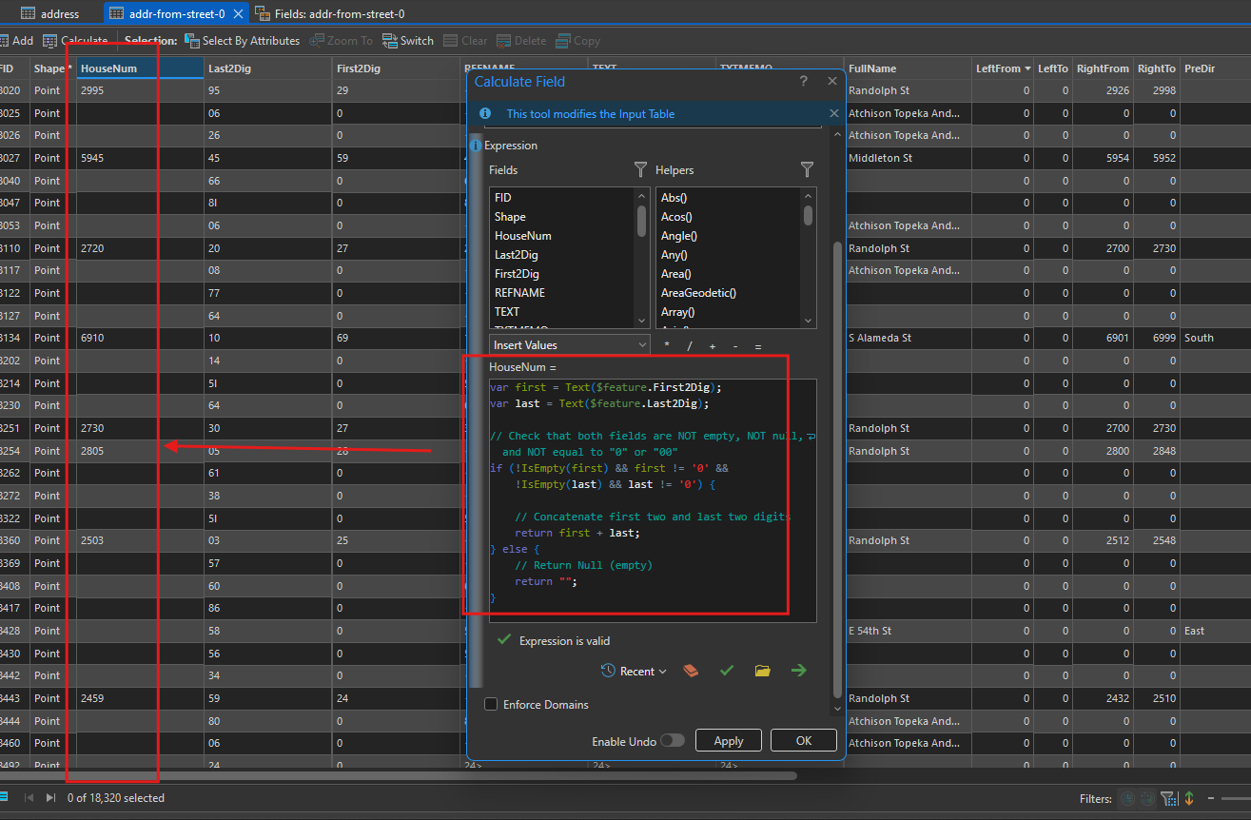
Task: Choose the Acos() helper function
Action: pos(676,217)
